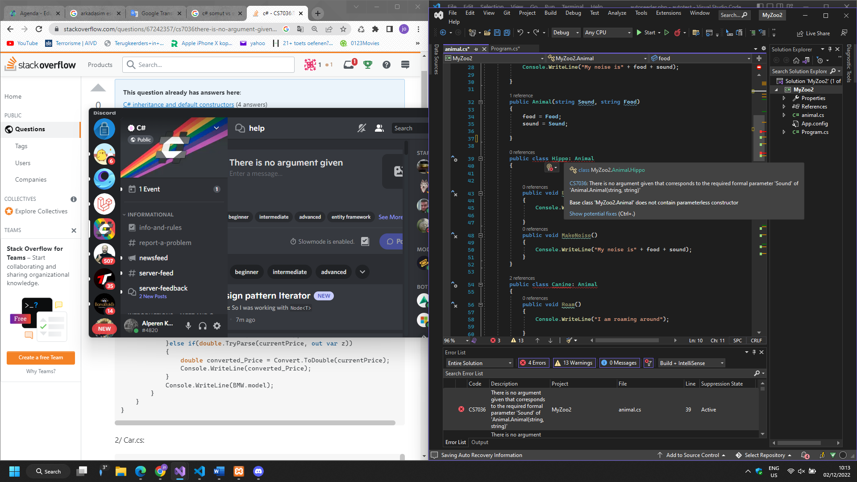This screenshot has width=857, height=482.
Task: Open the Build menu
Action: [x=550, y=13]
